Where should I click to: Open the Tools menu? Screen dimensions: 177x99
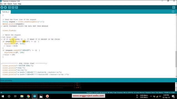15,4
